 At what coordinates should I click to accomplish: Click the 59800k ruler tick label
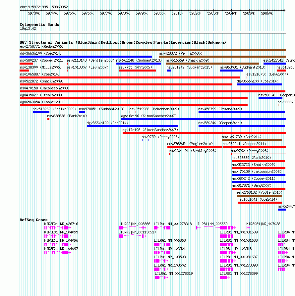[x=159, y=13]
